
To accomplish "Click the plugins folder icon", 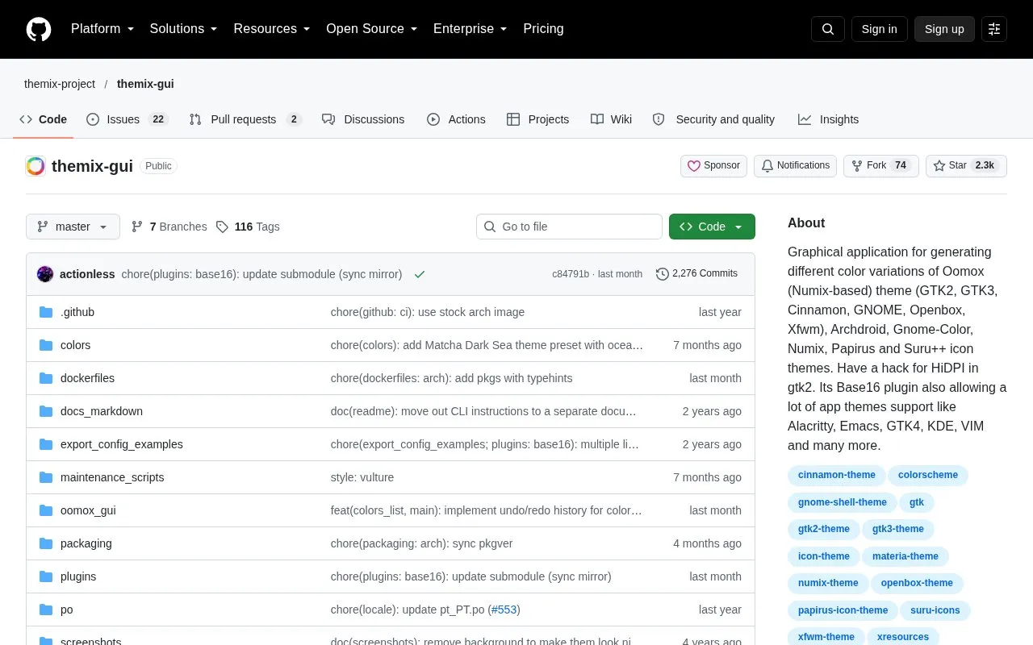I will [46, 576].
